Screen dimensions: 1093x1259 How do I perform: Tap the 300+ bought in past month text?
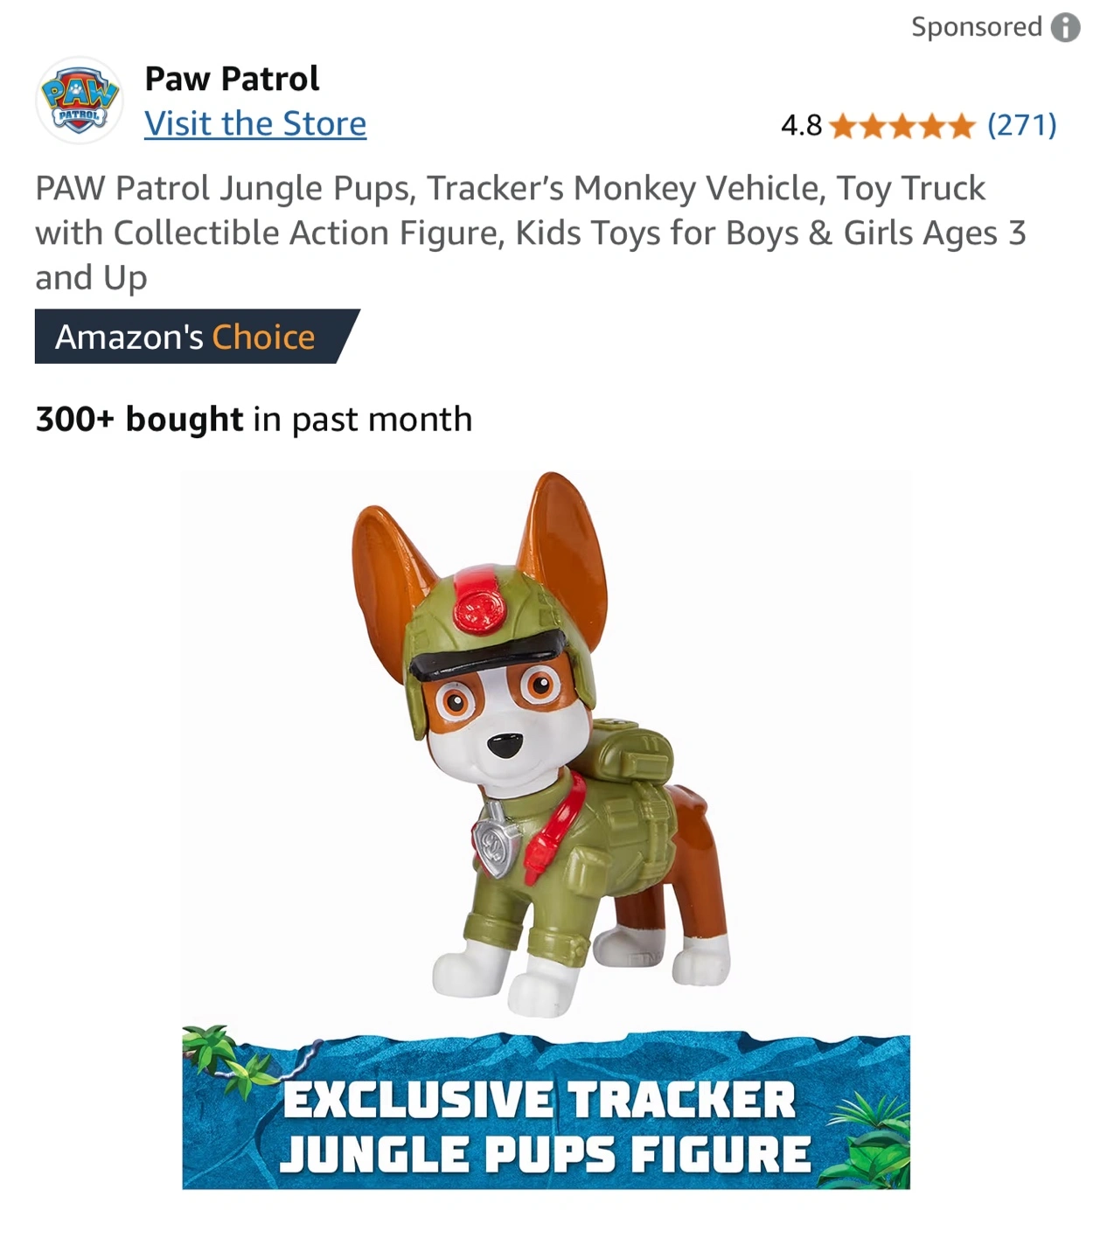(254, 419)
